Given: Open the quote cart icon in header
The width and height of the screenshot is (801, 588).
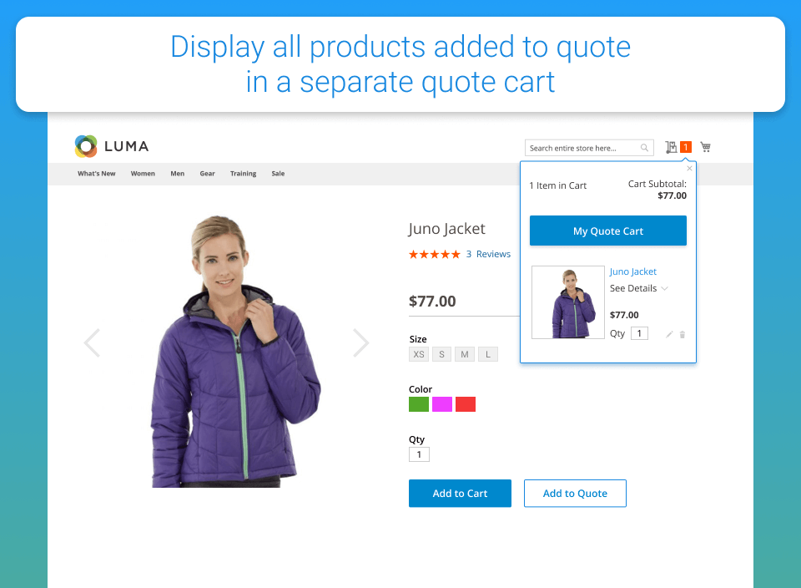Looking at the screenshot, I should tap(671, 147).
